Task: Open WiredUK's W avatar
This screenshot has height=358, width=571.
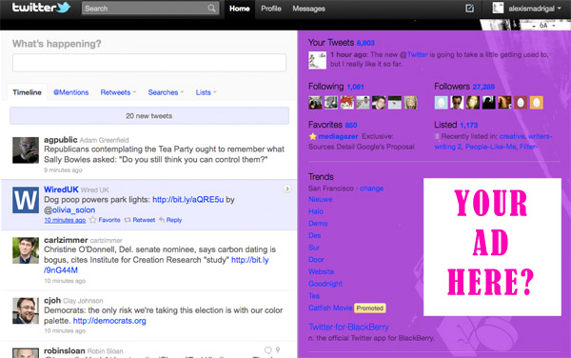Action: pos(26,200)
